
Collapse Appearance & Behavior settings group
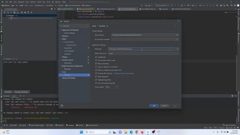pos(61,30)
